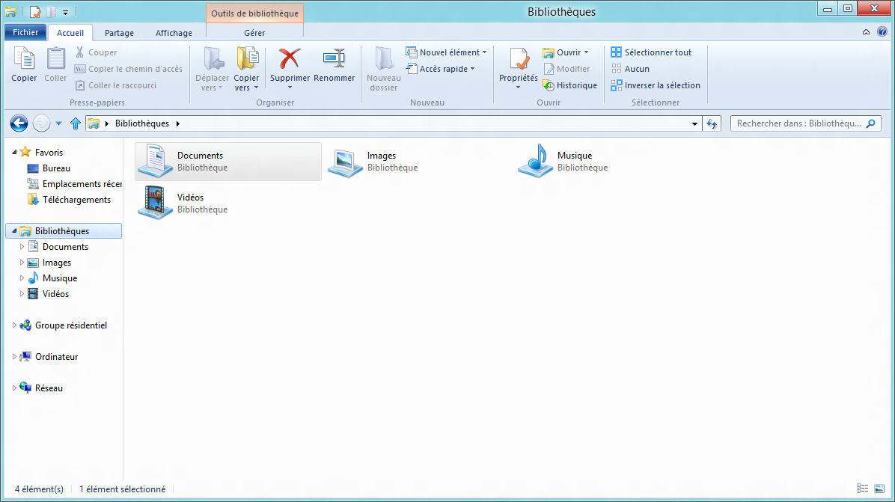895x502 pixels.
Task: Expand the Vidéos tree node
Action: click(22, 294)
